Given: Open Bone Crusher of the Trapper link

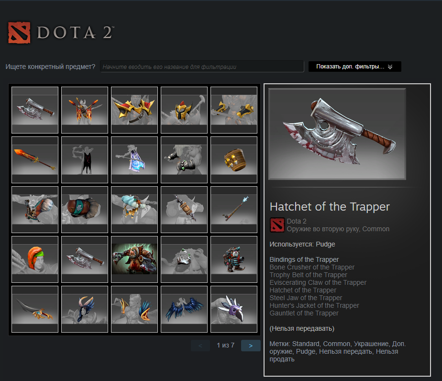Looking at the screenshot, I should (x=312, y=267).
